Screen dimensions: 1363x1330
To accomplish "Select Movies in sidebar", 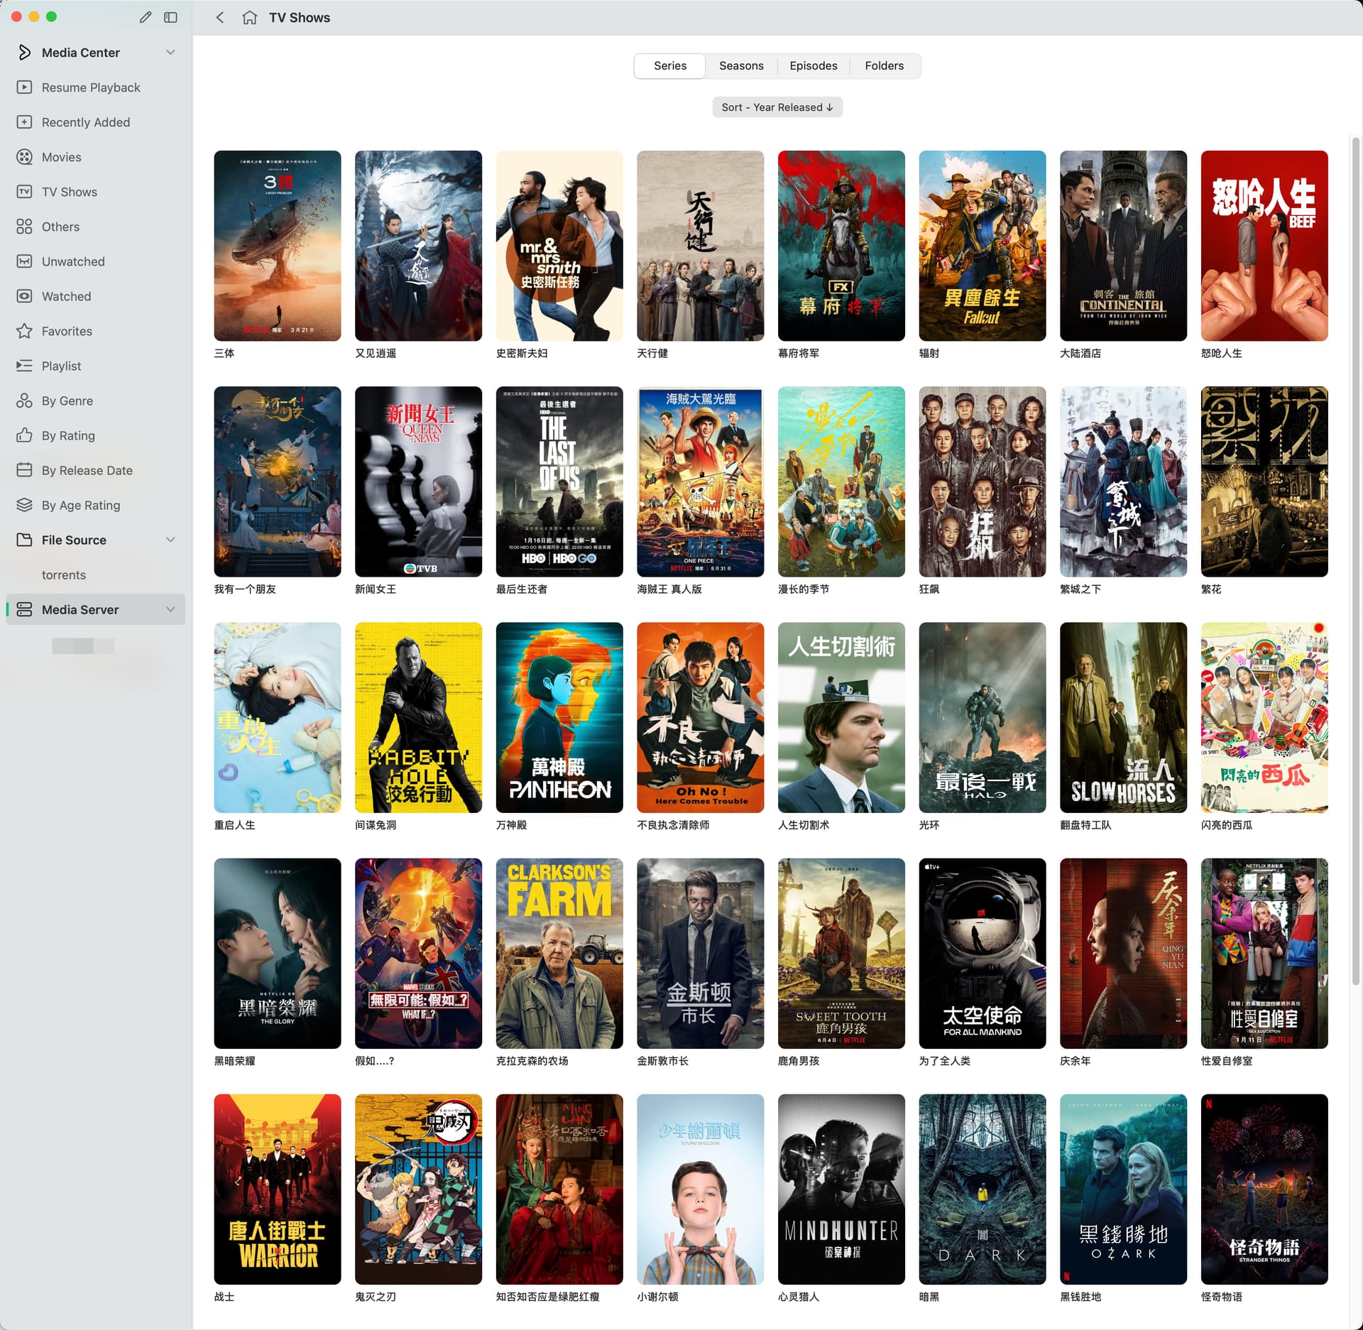I will click(61, 157).
